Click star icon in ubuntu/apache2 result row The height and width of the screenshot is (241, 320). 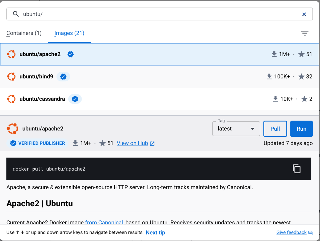301,54
